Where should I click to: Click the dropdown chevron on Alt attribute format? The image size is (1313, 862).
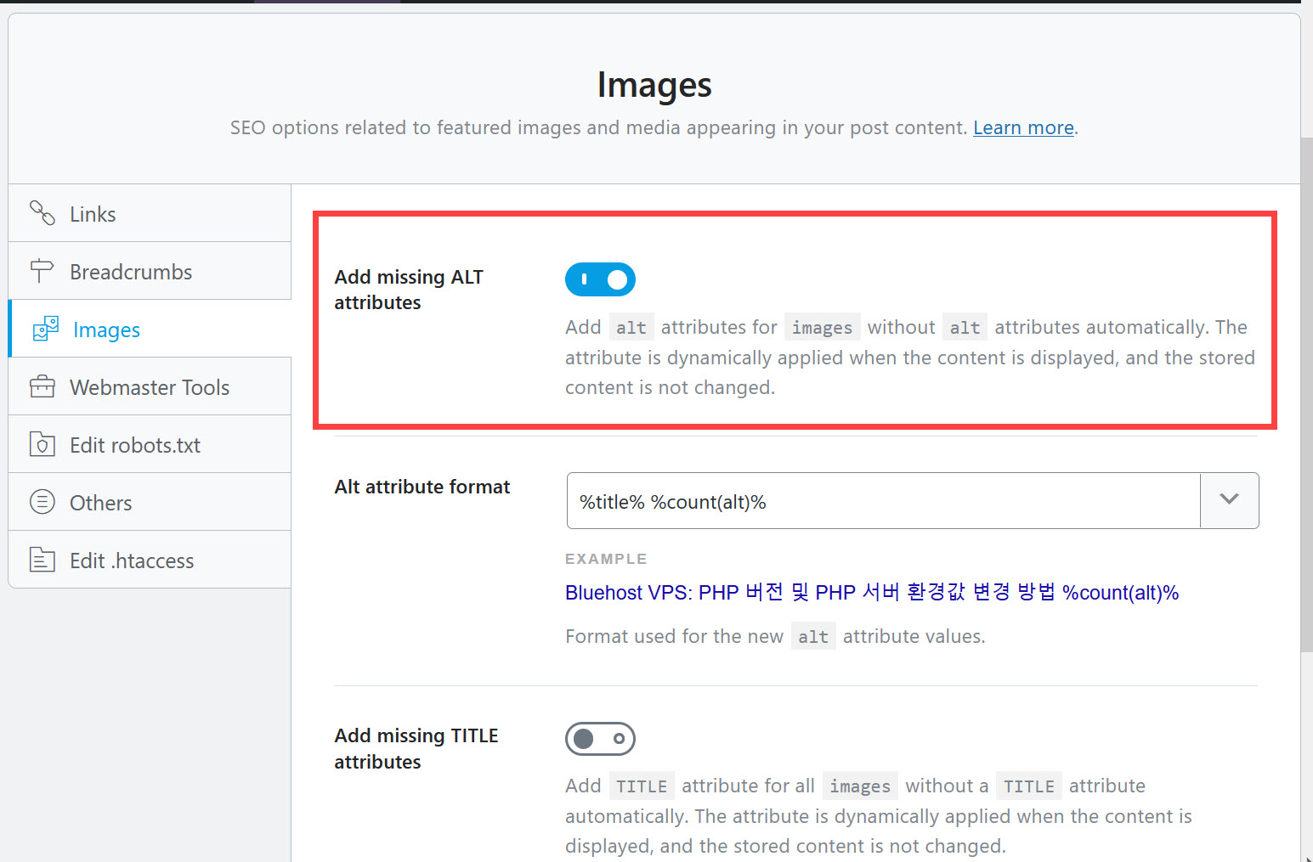[1229, 500]
